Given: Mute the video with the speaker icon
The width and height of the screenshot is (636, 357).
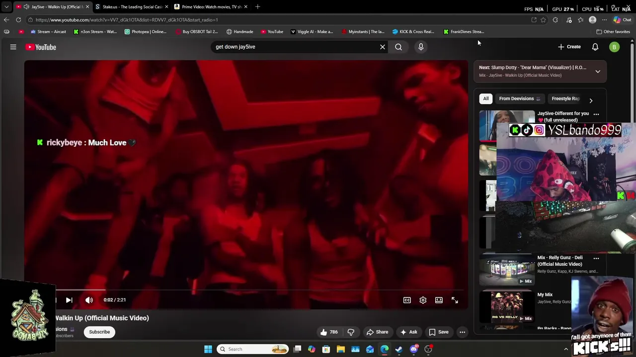Looking at the screenshot, I should pos(89,300).
